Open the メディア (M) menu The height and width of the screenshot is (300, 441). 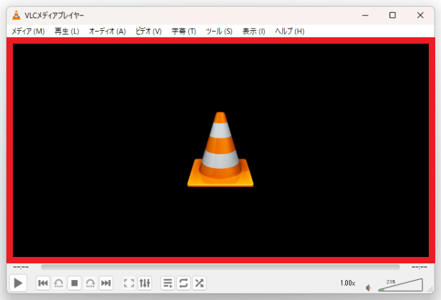(x=28, y=31)
